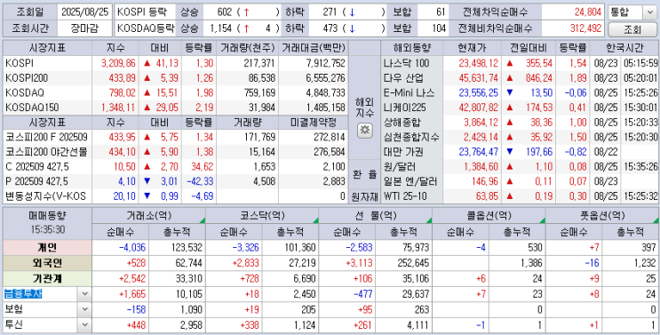The height and width of the screenshot is (335, 660).
Task: Click the 외국인 investor row label
Action: click(47, 263)
